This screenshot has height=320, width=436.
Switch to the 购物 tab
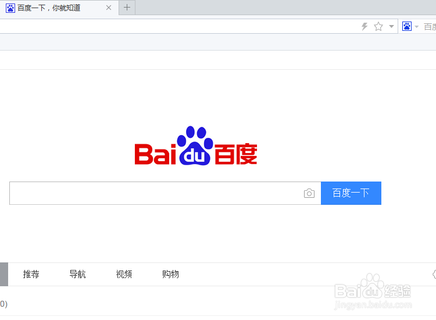coord(170,275)
